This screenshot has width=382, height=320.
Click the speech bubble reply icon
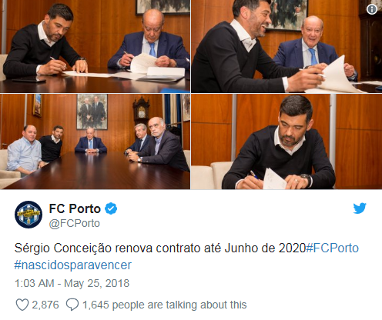pyautogui.click(x=72, y=305)
